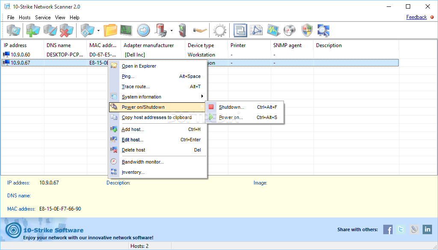Choose Ping... from the context menu
Viewport: 438px width, 250px height.
(158, 76)
